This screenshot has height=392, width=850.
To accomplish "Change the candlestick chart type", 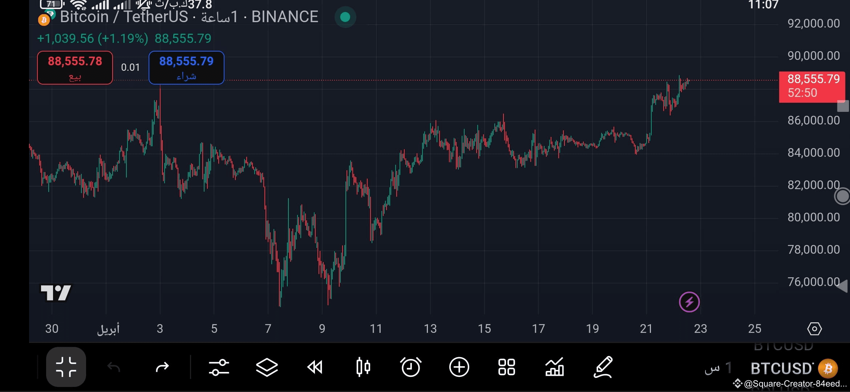I will (363, 367).
